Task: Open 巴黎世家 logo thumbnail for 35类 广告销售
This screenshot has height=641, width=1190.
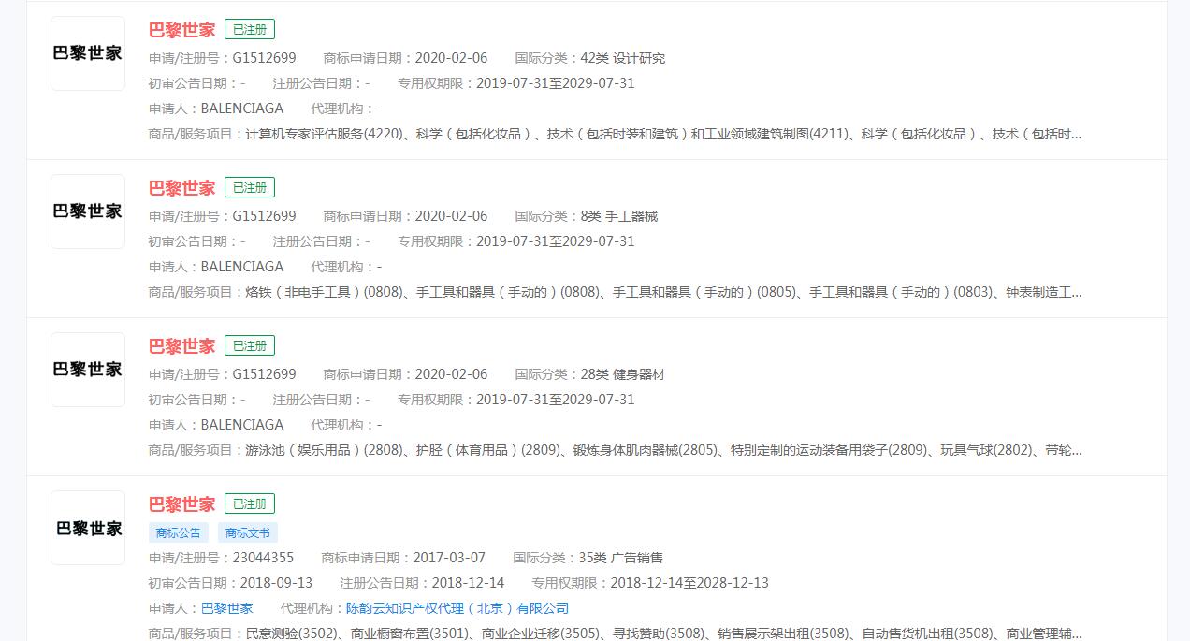Action: 88,528
